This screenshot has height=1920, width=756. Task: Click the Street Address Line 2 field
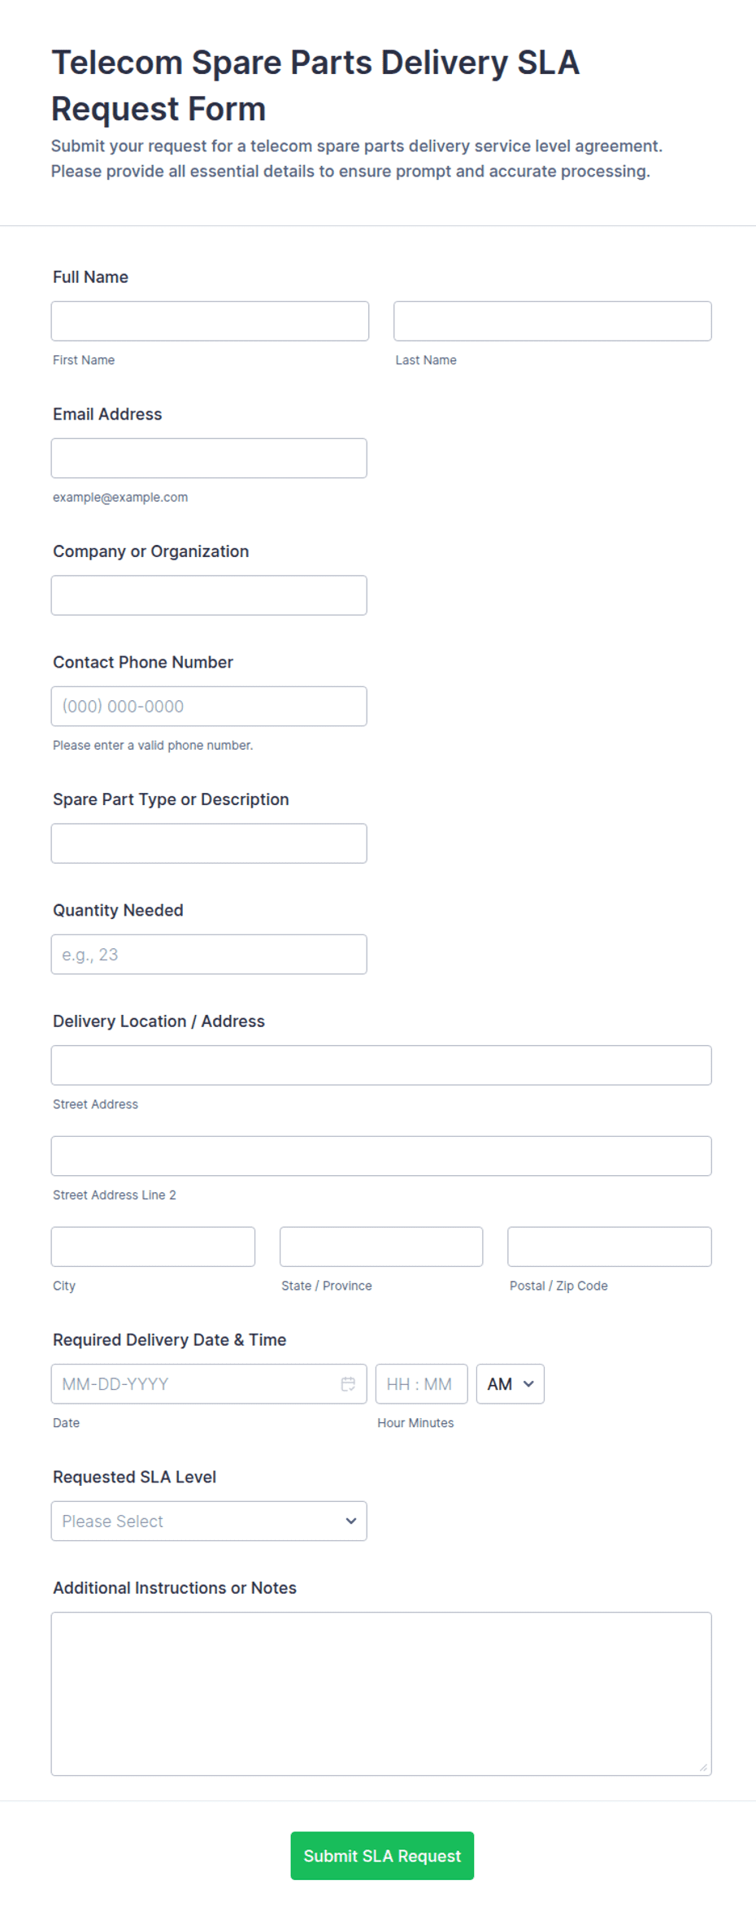click(381, 1156)
